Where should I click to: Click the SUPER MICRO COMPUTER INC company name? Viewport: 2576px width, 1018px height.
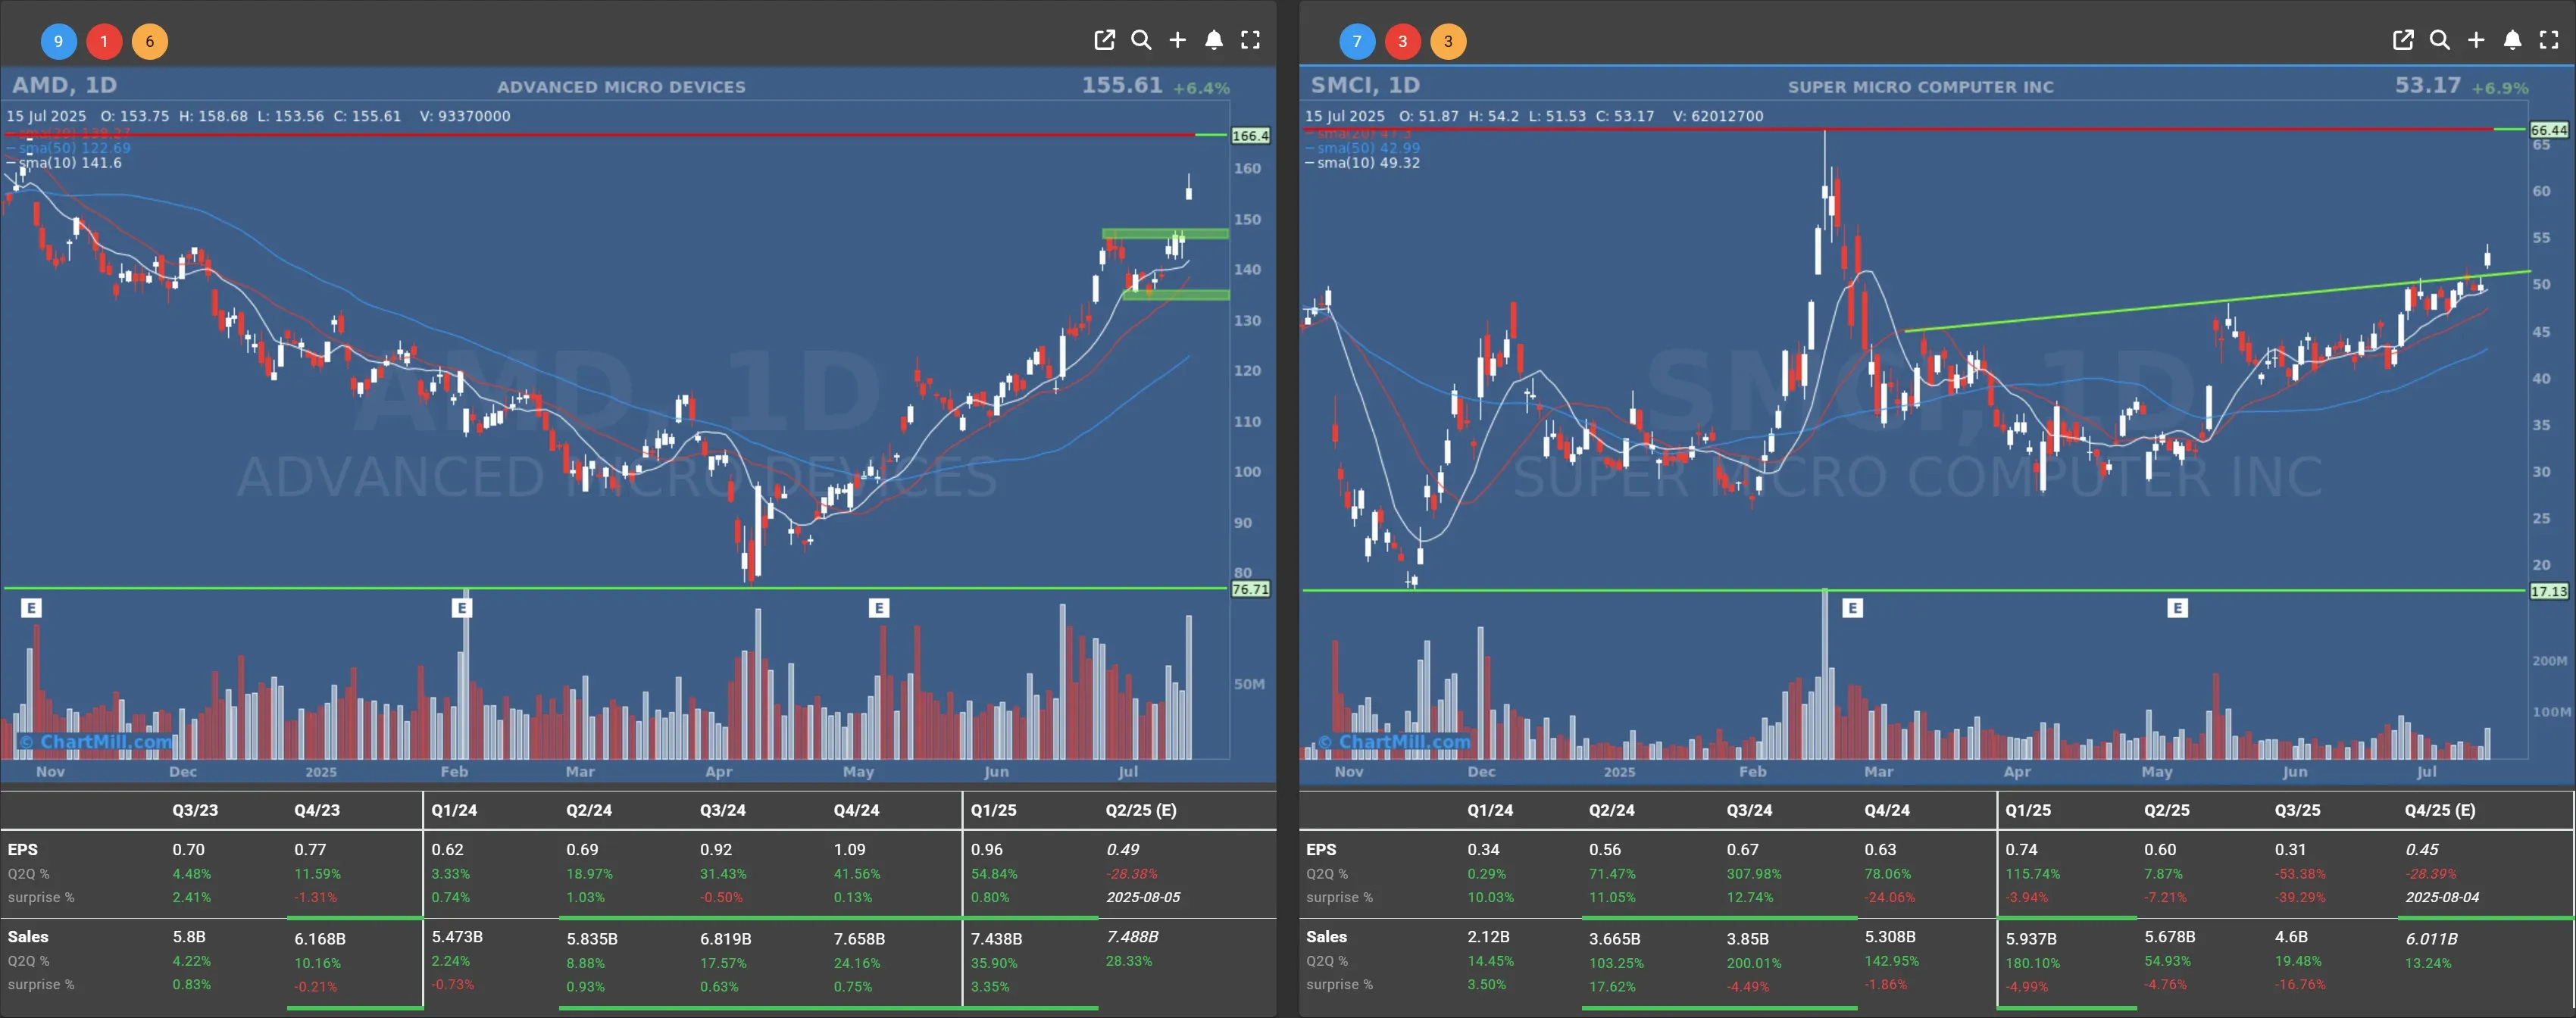[x=1920, y=87]
